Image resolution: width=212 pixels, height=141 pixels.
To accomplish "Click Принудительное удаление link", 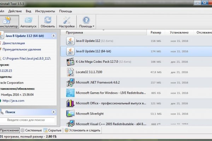I will (x=22, y=49).
